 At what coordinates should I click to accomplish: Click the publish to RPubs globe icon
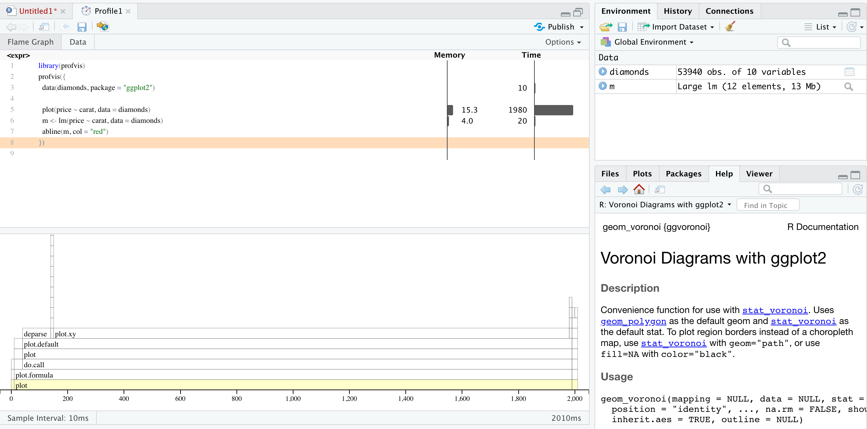pos(103,26)
